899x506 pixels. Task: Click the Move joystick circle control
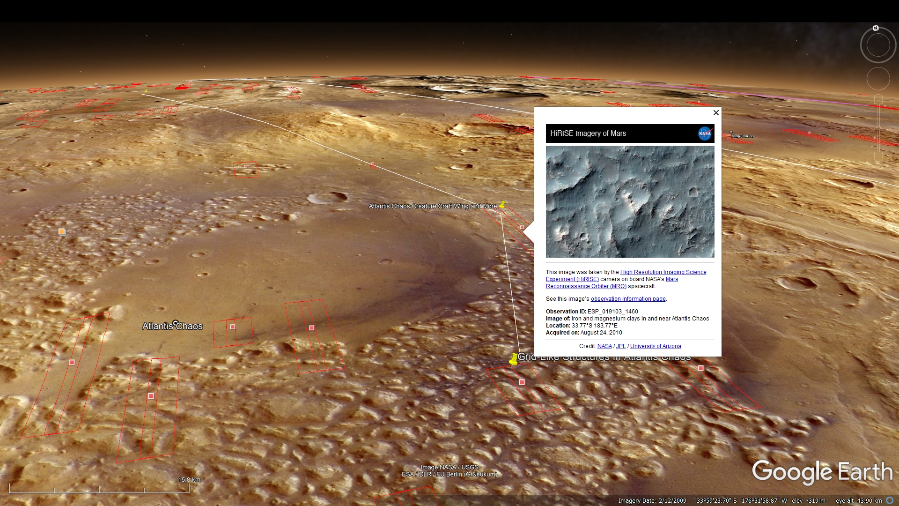coord(878,79)
